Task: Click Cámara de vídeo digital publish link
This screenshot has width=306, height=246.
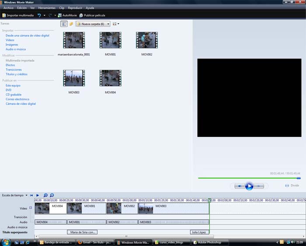Action: 21,104
